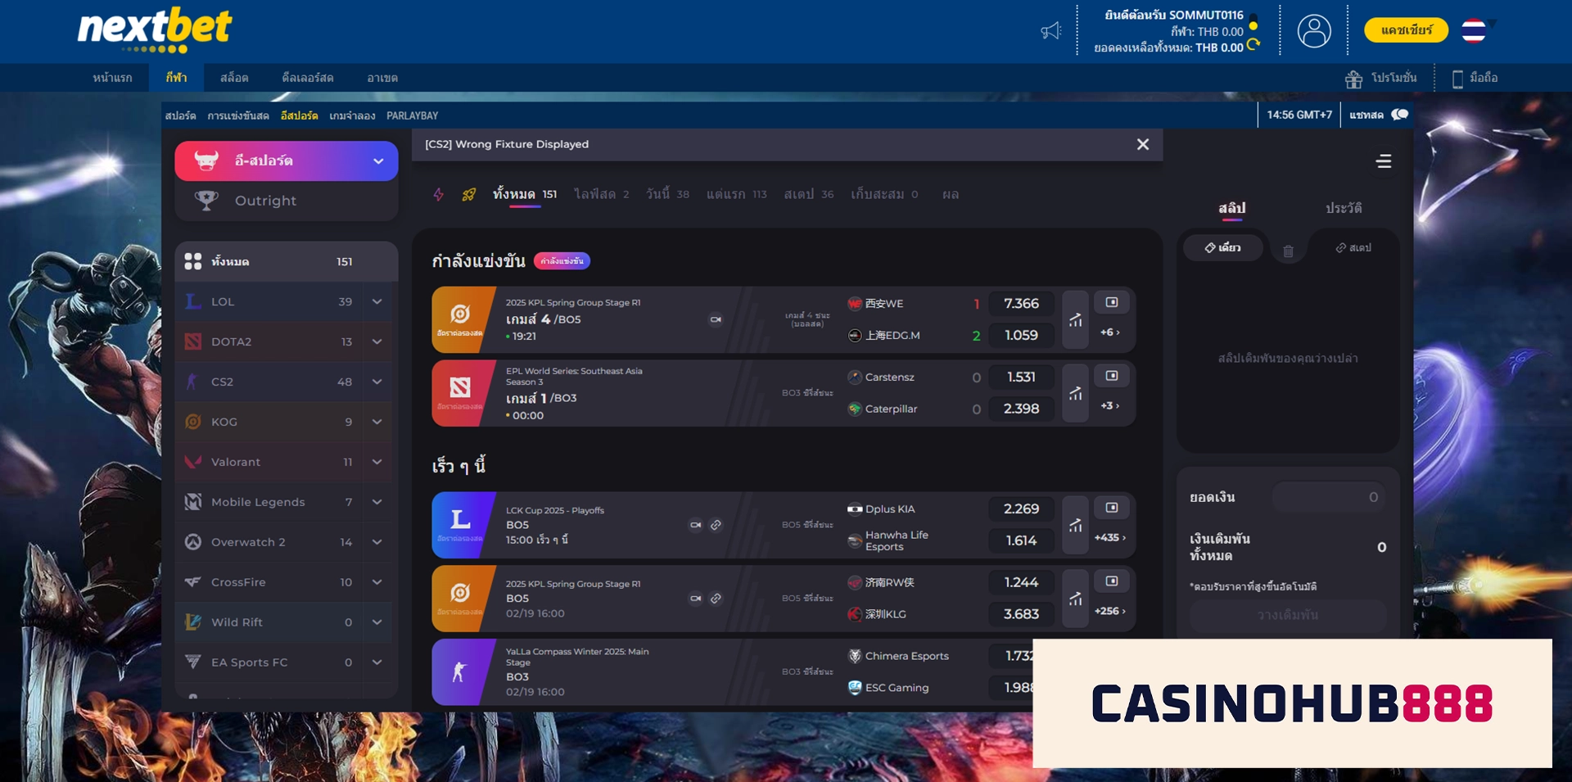This screenshot has width=1572, height=782.
Task: Open the อาเขต menu item
Action: [x=382, y=78]
